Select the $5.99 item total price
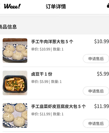This screenshot has height=133, width=109. click(103, 74)
